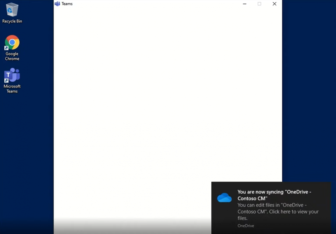Click the "Google Chrome" text label
Viewport: 336px width, 234px height.
pos(12,56)
